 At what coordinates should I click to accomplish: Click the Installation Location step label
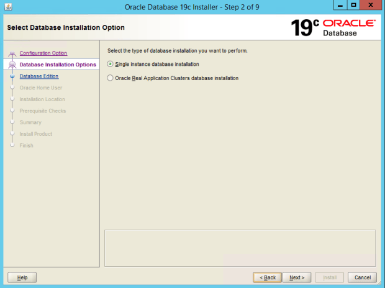42,99
